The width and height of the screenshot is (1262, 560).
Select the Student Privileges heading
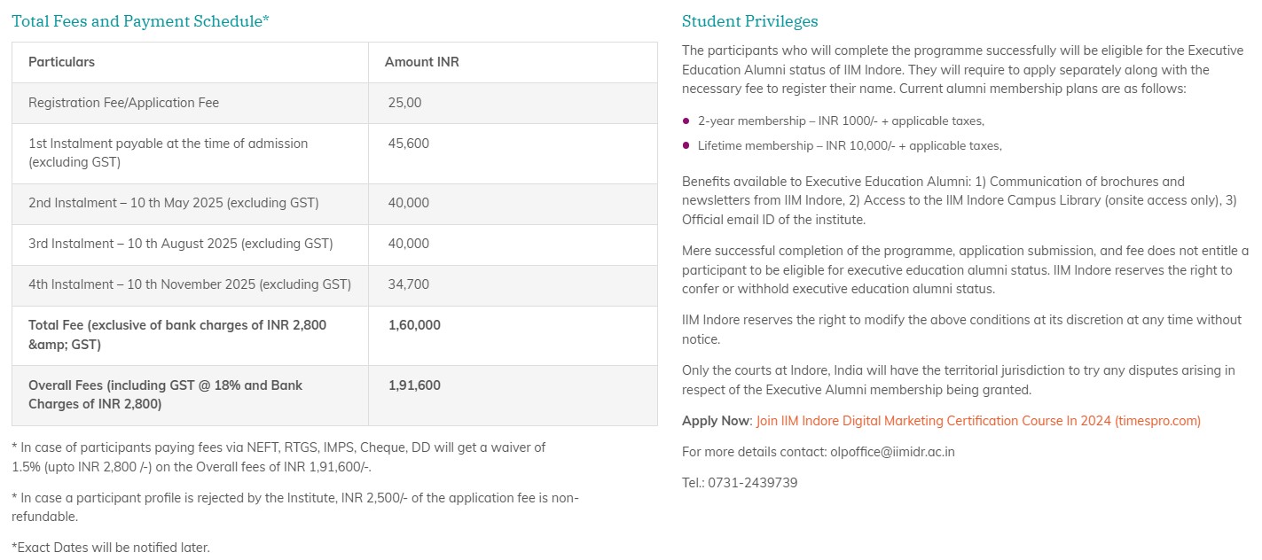(x=749, y=21)
